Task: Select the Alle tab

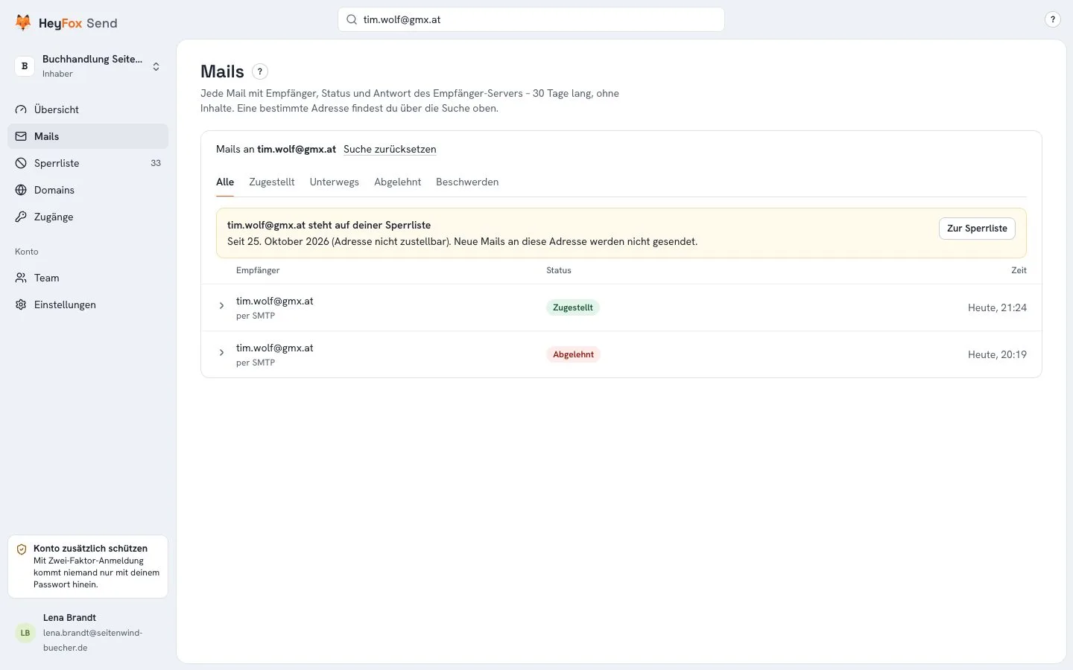Action: (225, 182)
